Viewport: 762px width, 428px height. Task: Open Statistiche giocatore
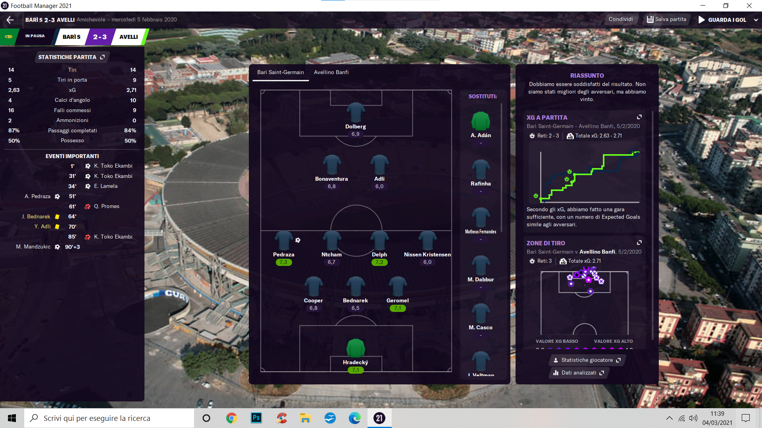pos(587,360)
